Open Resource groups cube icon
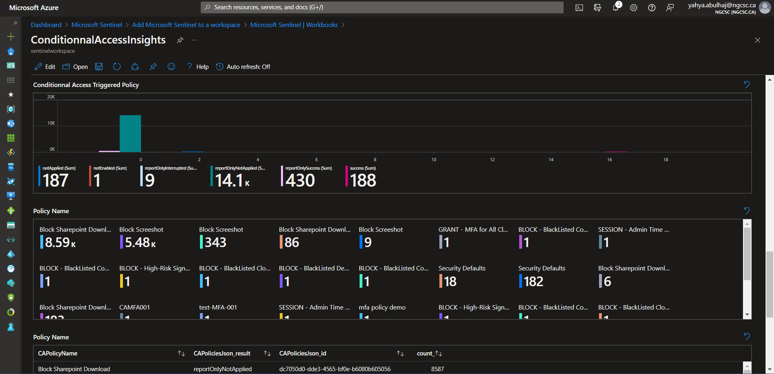Viewport: 774px width, 374px height. coord(11,109)
